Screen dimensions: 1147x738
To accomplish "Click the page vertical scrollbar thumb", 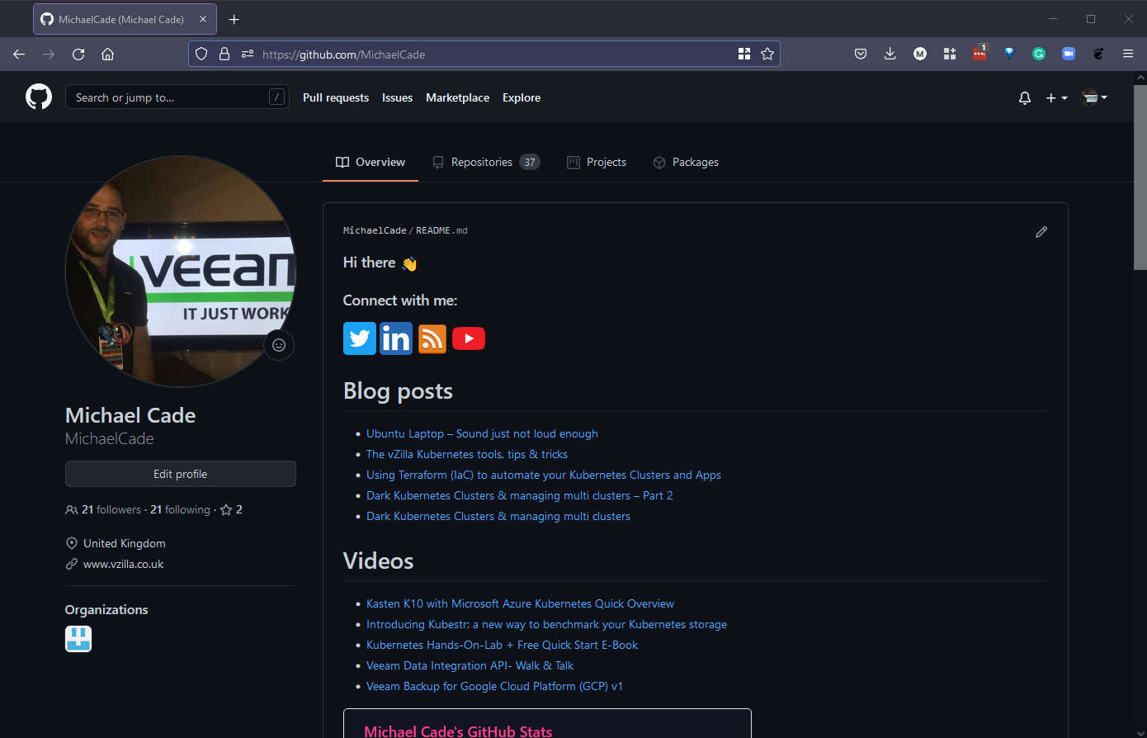I will pyautogui.click(x=1140, y=176).
